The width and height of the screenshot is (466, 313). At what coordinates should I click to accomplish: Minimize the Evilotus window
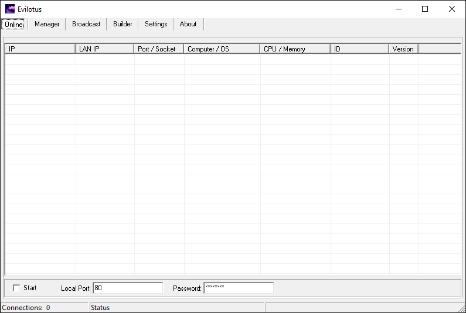tap(399, 9)
